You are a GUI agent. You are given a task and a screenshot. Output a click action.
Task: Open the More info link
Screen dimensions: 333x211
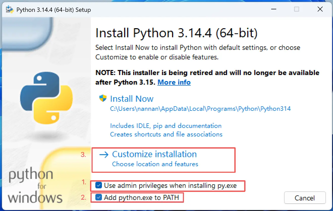click(x=174, y=82)
